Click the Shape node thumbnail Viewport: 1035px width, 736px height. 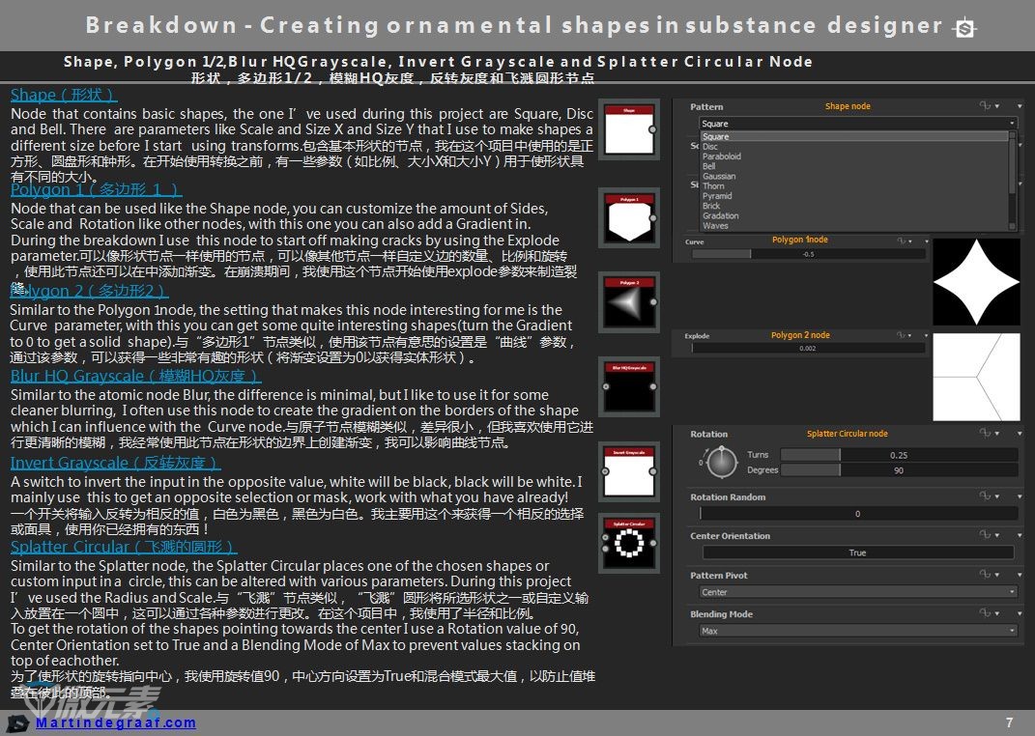tap(629, 129)
